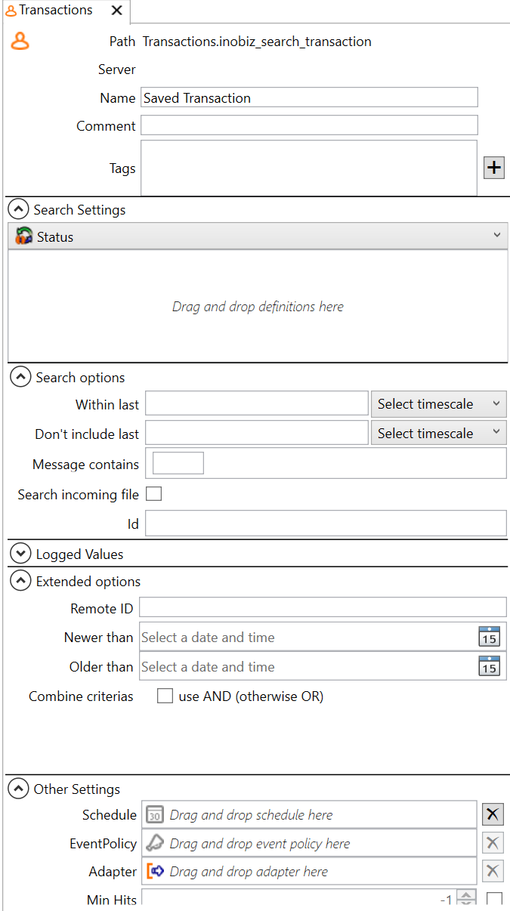Image resolution: width=510 pixels, height=911 pixels.
Task: Click the Min Hits spinner arrows
Action: (468, 899)
